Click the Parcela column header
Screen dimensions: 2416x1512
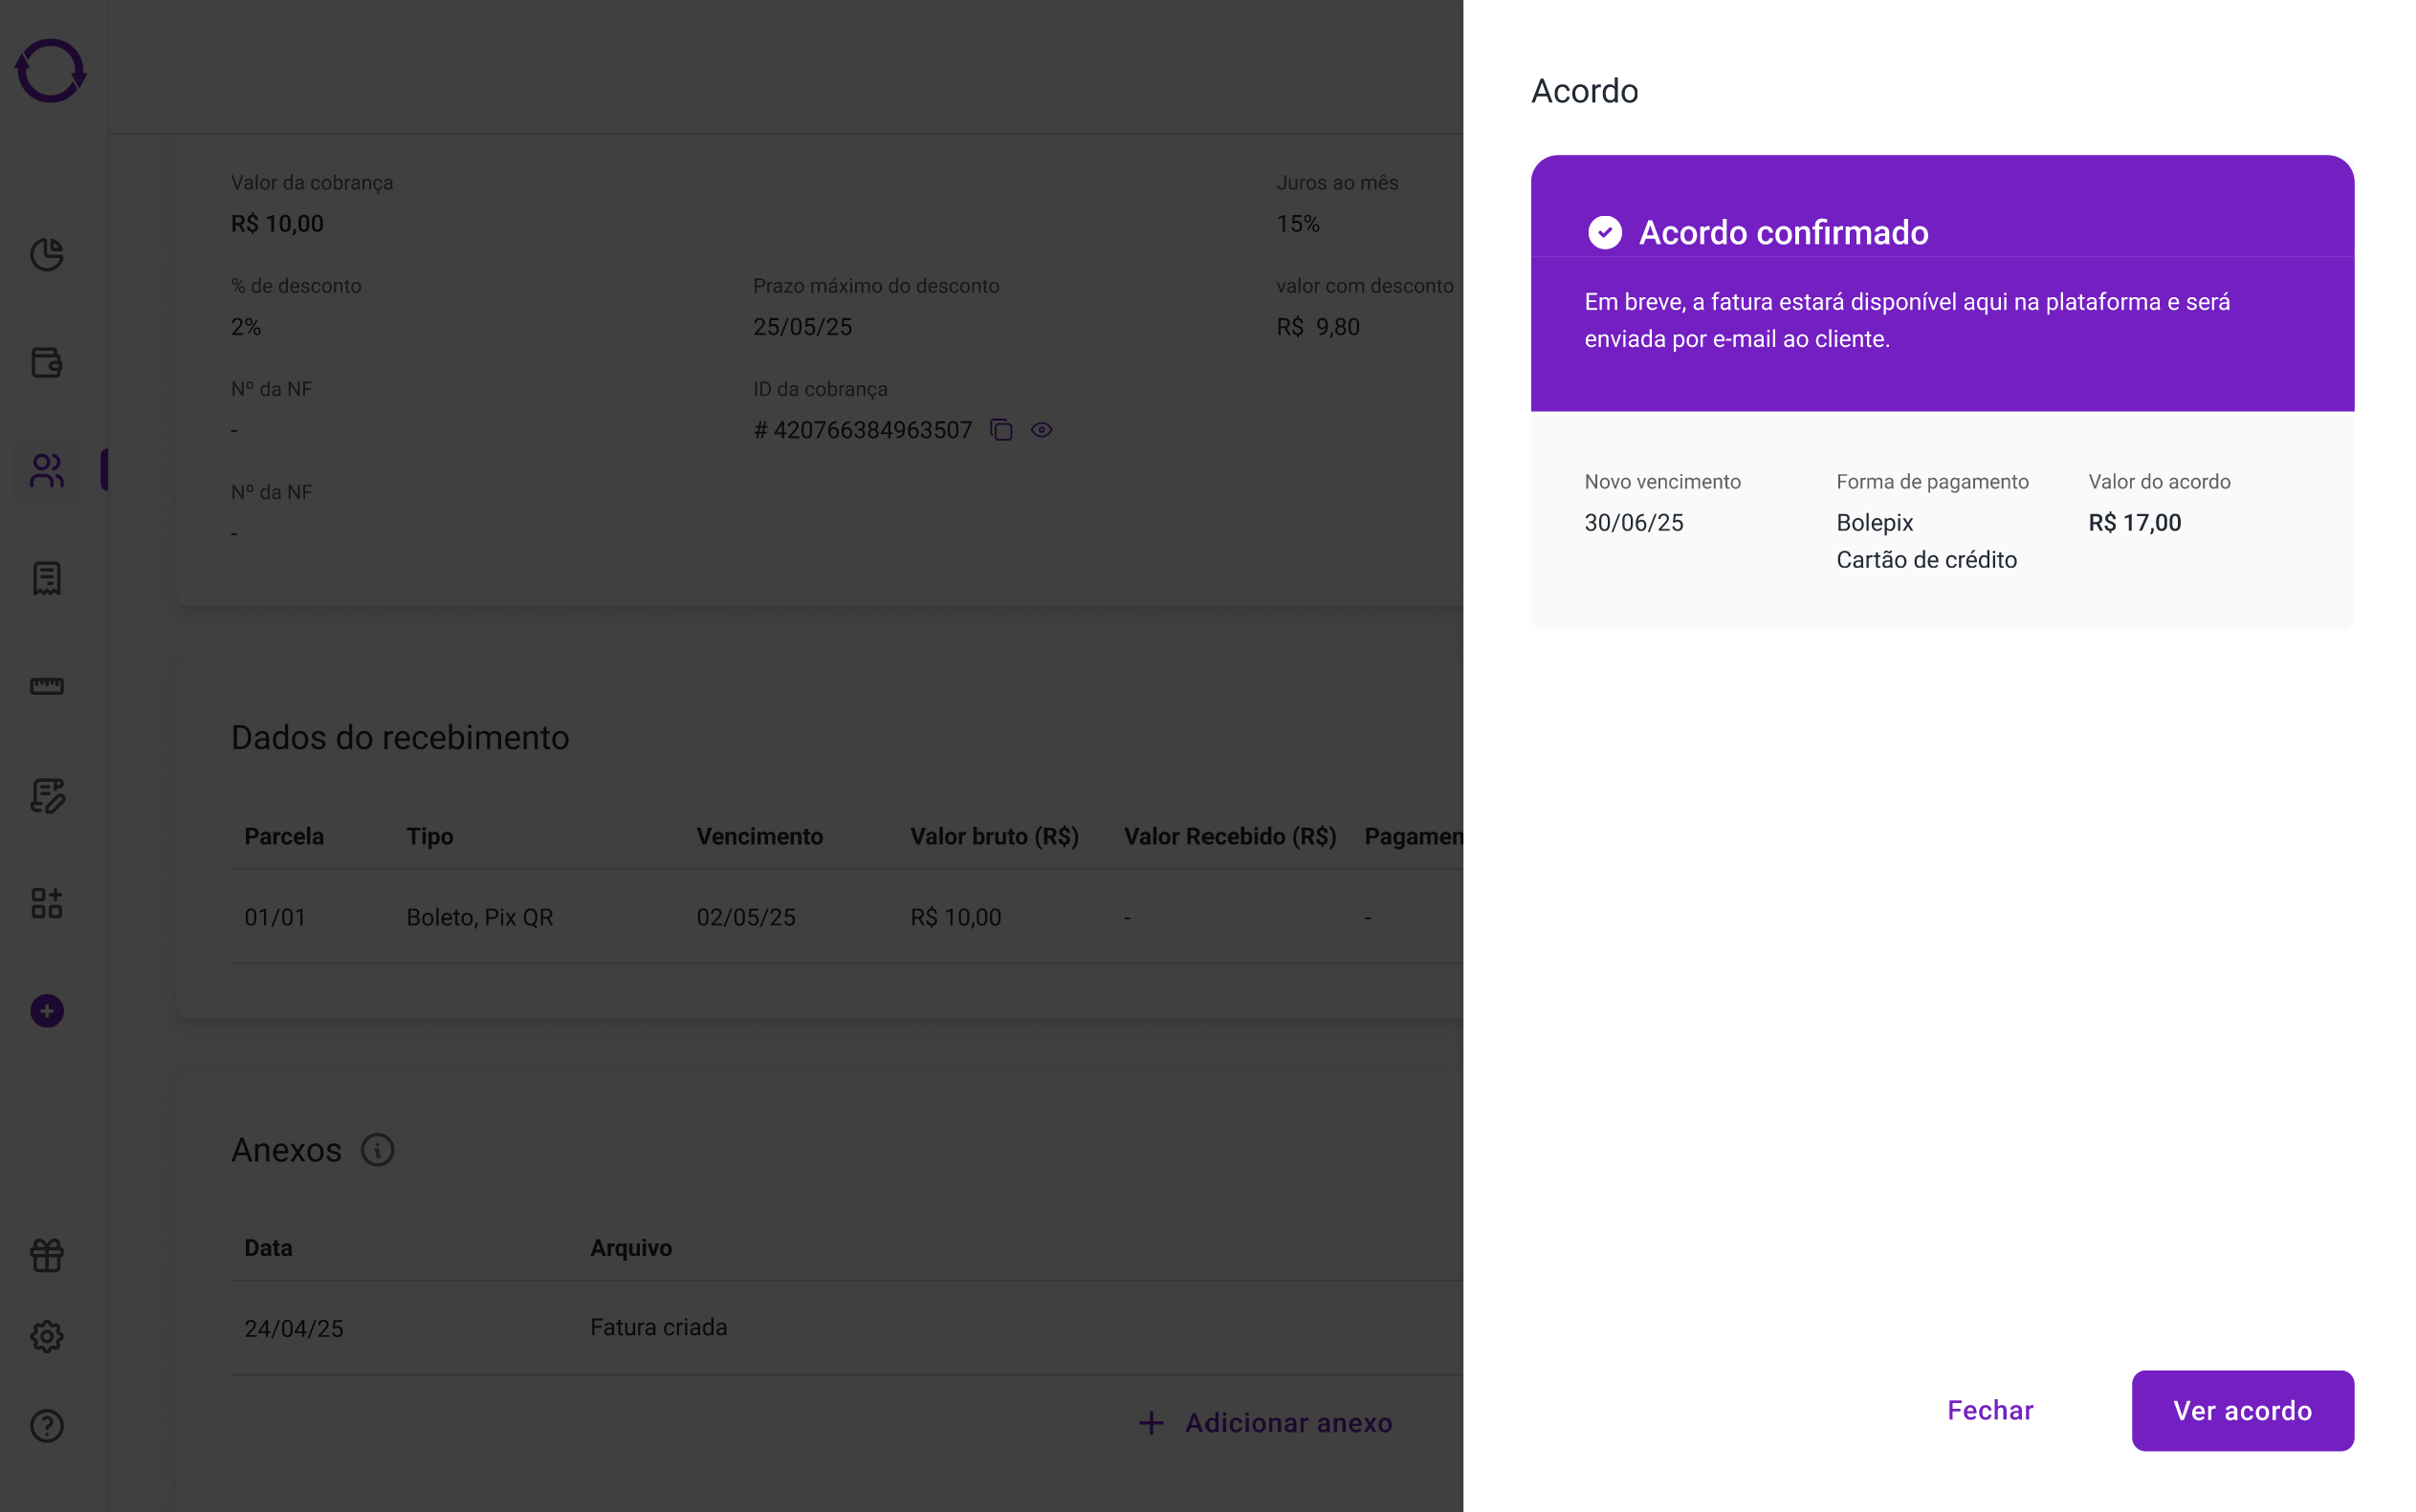284,836
